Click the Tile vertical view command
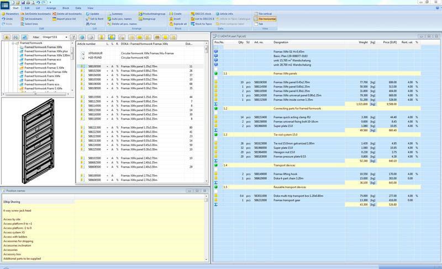Screen dimensions: 442x269 point(264,14)
